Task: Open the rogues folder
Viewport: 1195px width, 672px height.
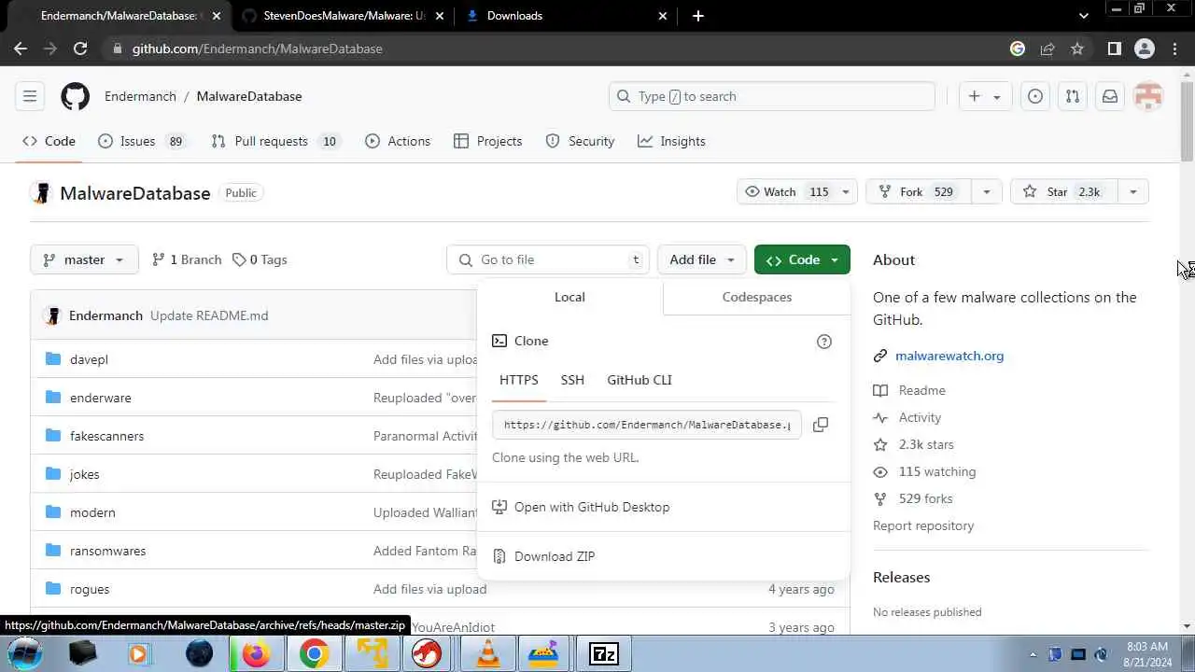Action: pos(90,589)
